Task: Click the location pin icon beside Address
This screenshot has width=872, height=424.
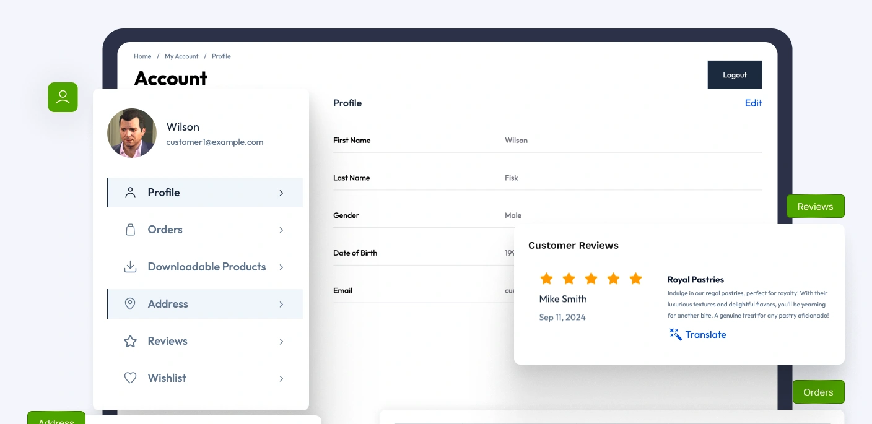Action: (x=130, y=304)
